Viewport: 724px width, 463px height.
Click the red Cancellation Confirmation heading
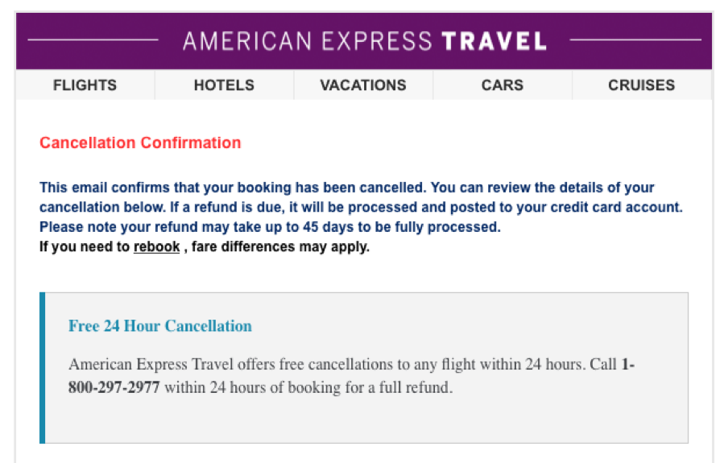(140, 143)
